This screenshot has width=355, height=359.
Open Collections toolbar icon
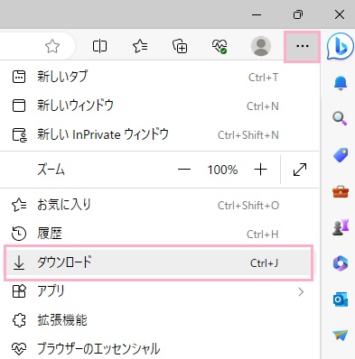click(x=180, y=46)
